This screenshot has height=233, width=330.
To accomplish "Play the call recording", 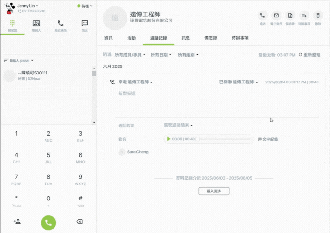I will (x=169, y=139).
